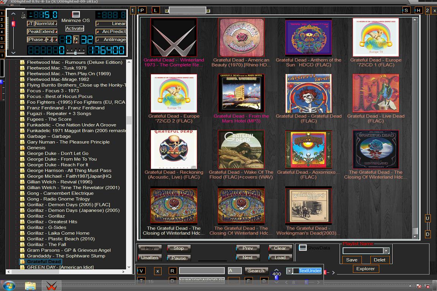Click the folder icon beside Garbage – Garbage
The width and height of the screenshot is (437, 291).
[22, 136]
